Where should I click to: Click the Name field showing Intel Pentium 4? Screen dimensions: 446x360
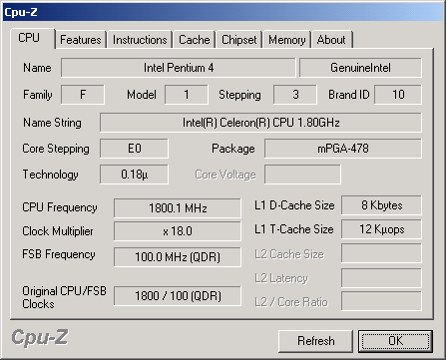coord(179,68)
